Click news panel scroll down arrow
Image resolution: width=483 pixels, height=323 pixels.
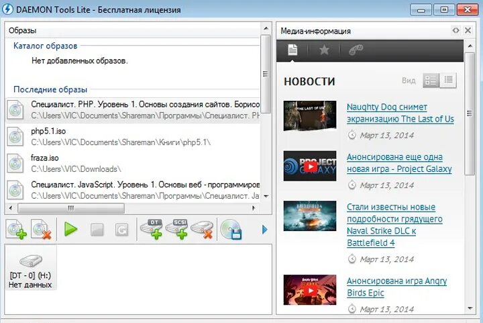470,308
